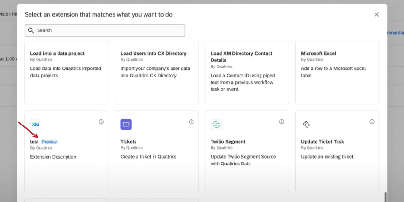Select the Update Ticket Task title
The image size is (404, 202).
(x=322, y=142)
